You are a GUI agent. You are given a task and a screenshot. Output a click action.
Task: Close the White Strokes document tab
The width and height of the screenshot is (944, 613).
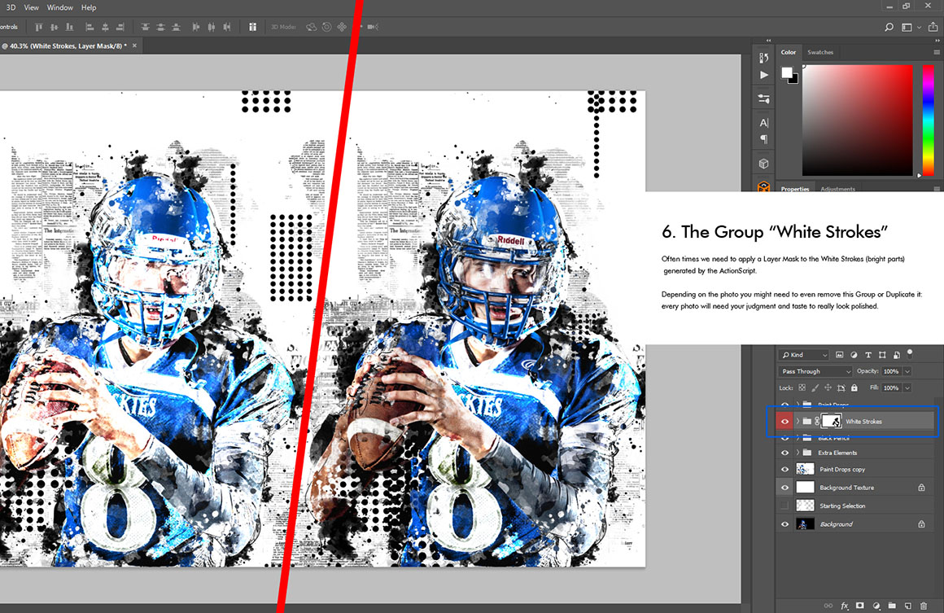pos(135,46)
